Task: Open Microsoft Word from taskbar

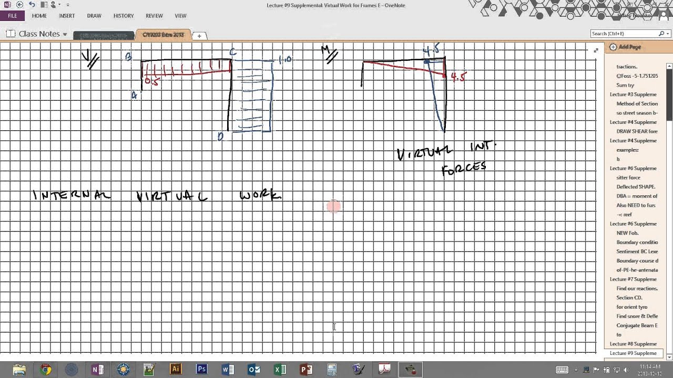Action: [x=228, y=370]
